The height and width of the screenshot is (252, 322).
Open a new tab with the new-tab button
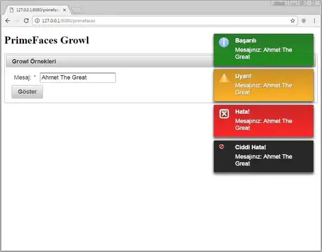tap(77, 10)
